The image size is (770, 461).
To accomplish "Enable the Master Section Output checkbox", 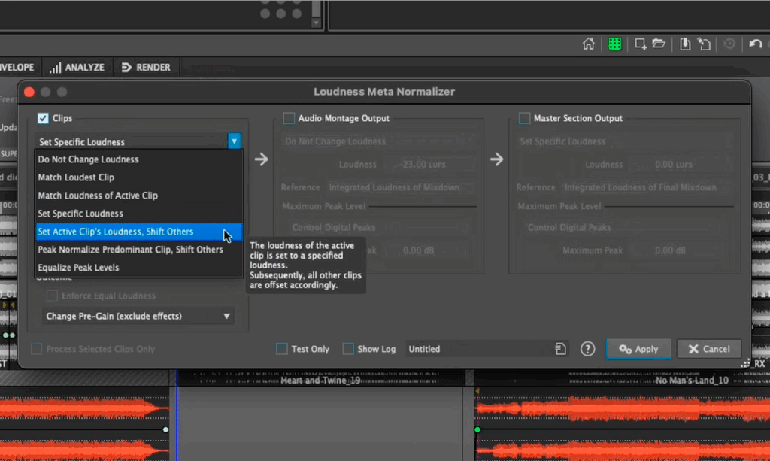I will (x=524, y=118).
